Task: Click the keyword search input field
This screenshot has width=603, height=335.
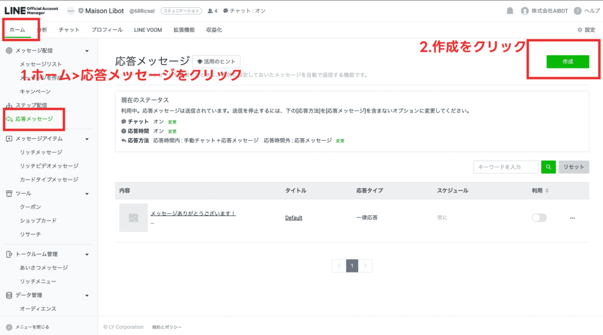Action: (x=505, y=167)
